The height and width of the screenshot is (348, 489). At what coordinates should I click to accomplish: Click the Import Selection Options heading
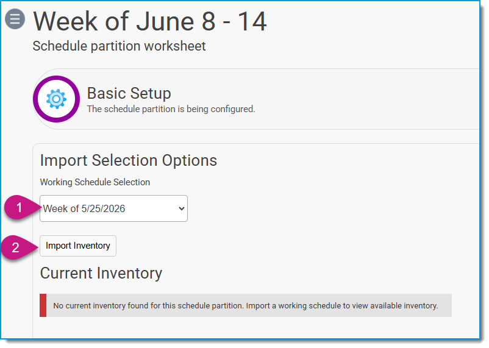pyautogui.click(x=129, y=160)
